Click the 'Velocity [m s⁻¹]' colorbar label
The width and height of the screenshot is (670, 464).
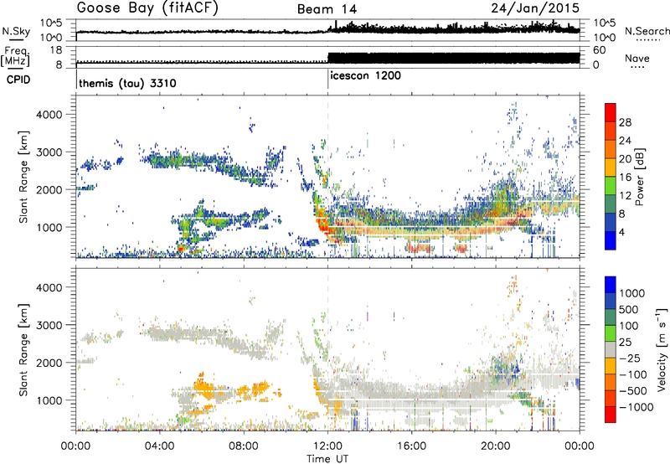tap(662, 349)
